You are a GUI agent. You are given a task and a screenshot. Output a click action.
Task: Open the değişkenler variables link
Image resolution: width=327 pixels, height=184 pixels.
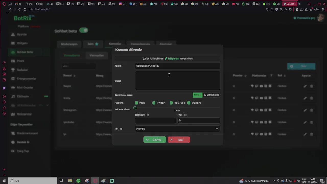coord(172,59)
